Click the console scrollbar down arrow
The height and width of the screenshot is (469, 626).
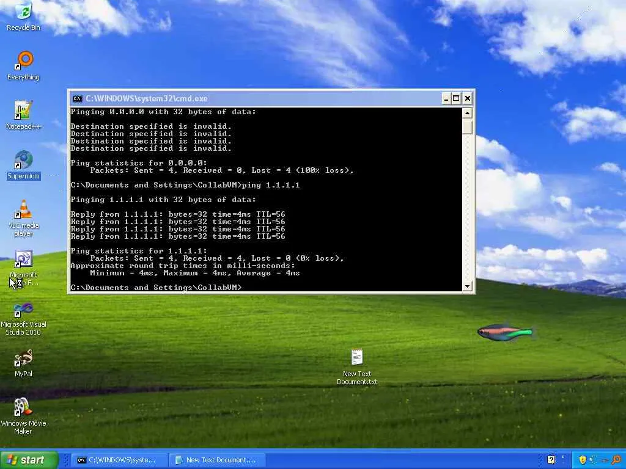(467, 286)
